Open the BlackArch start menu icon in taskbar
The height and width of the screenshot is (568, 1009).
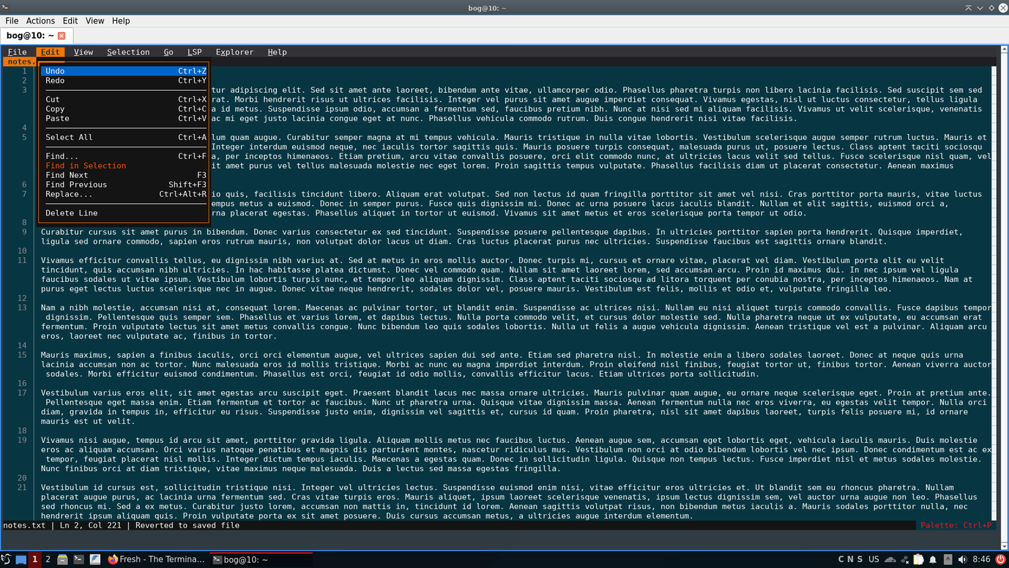tap(6, 559)
